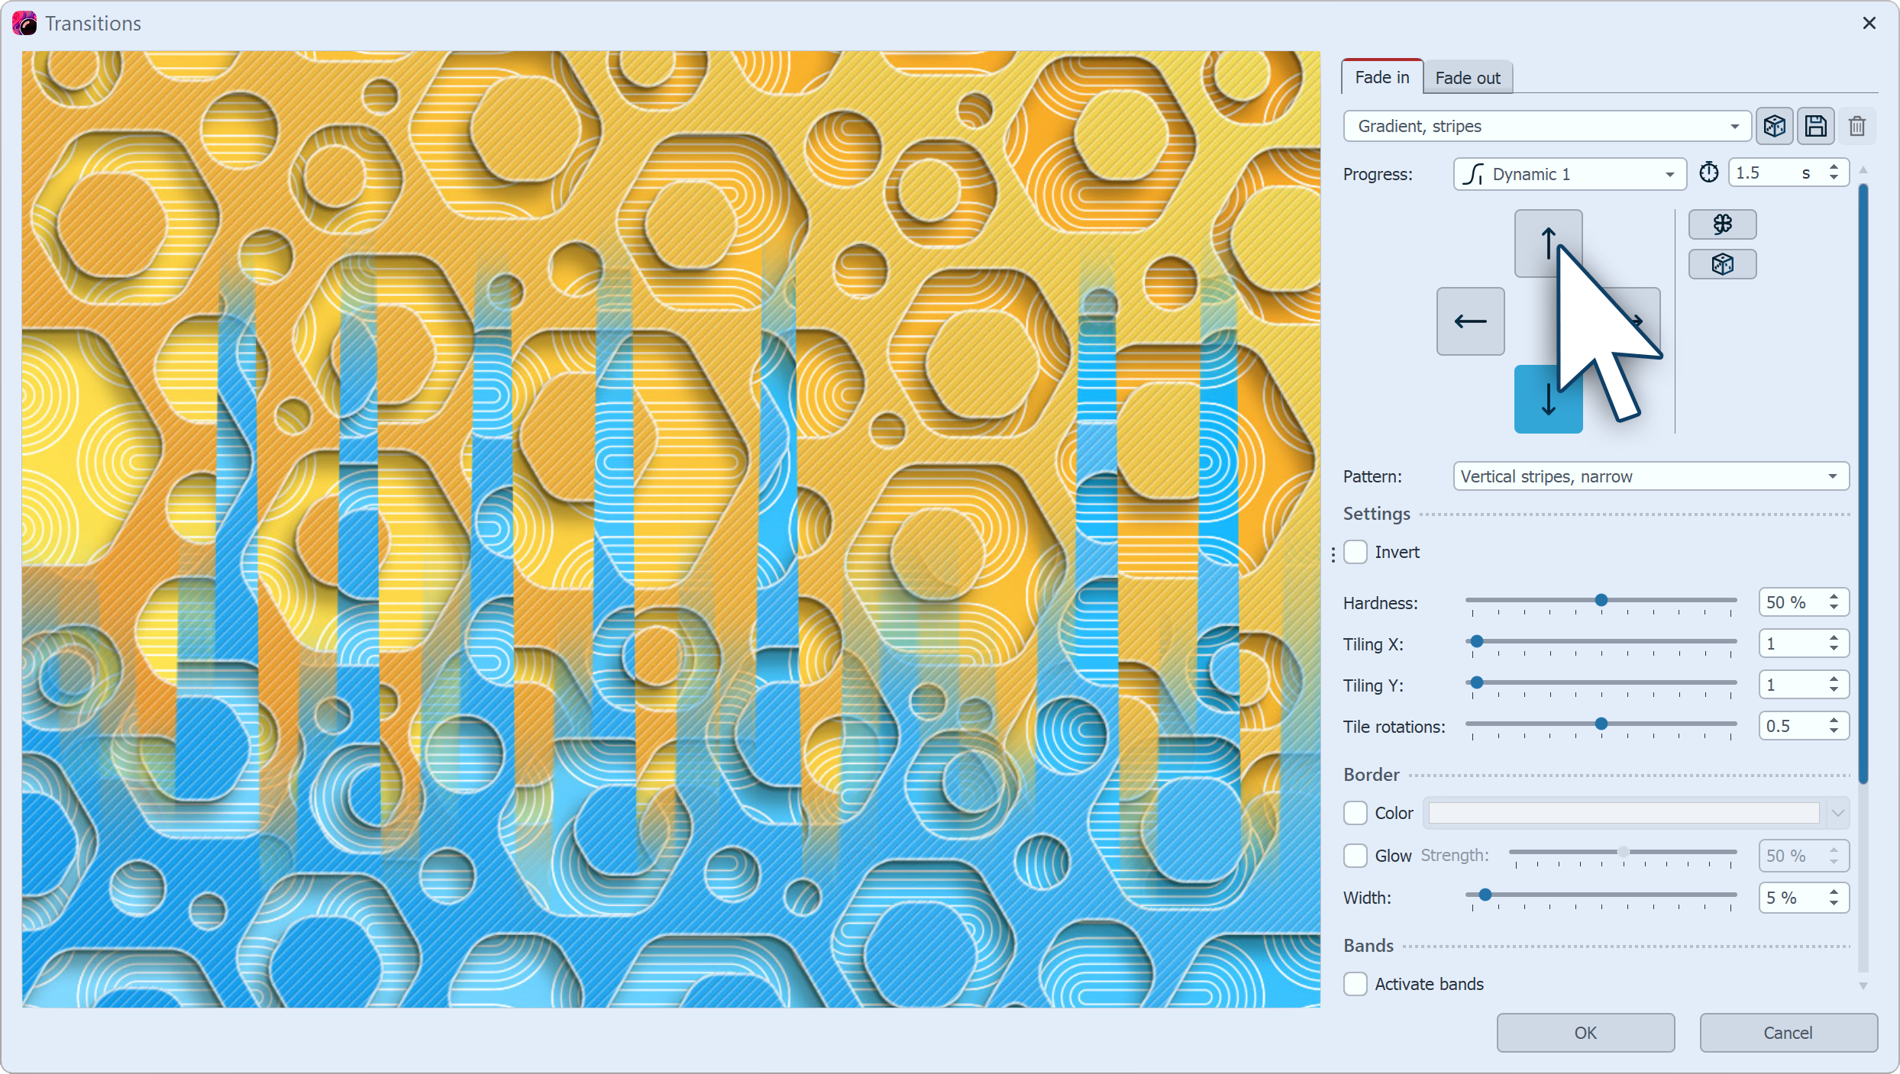Enable the Invert checkbox
The width and height of the screenshot is (1900, 1074).
(x=1356, y=552)
